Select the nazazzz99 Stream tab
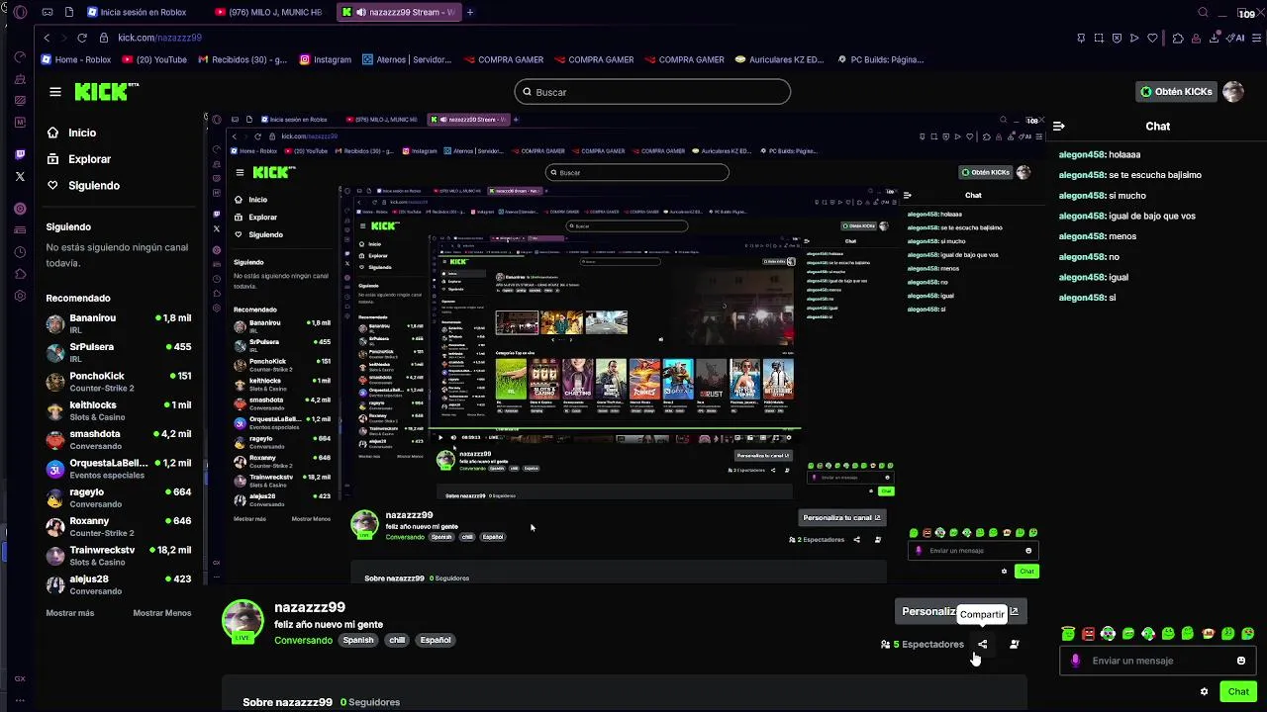The image size is (1267, 712). (x=398, y=12)
